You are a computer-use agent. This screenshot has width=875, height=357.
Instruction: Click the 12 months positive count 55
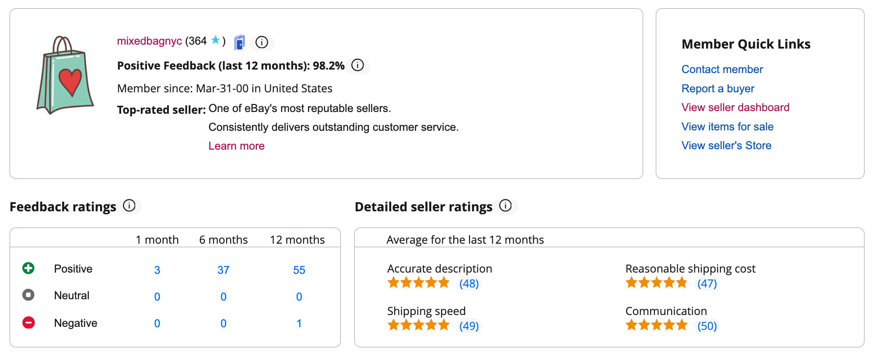[x=299, y=270]
